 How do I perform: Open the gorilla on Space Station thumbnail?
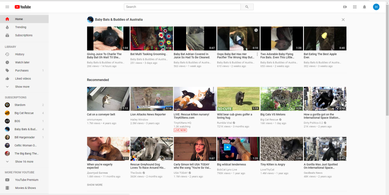point(325,99)
